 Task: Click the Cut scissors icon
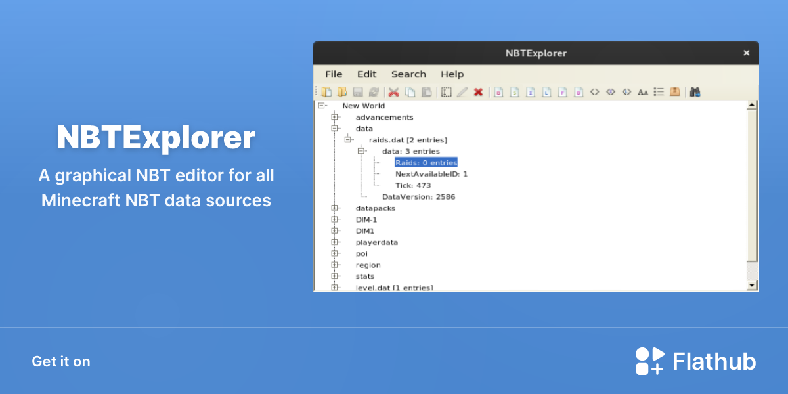pyautogui.click(x=394, y=92)
